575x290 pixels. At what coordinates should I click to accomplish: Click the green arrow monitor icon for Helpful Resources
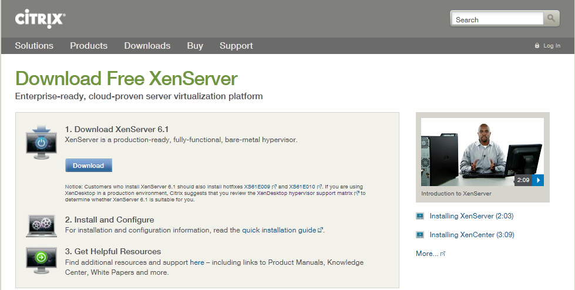42,260
